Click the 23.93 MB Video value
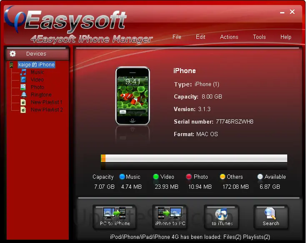 [166, 187]
